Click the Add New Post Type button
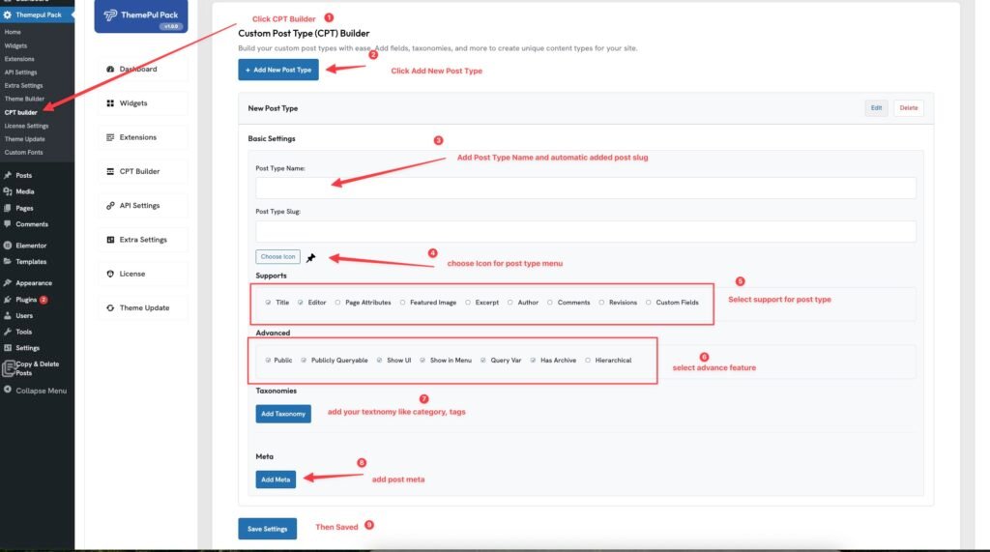Image resolution: width=990 pixels, height=552 pixels. pyautogui.click(x=278, y=70)
